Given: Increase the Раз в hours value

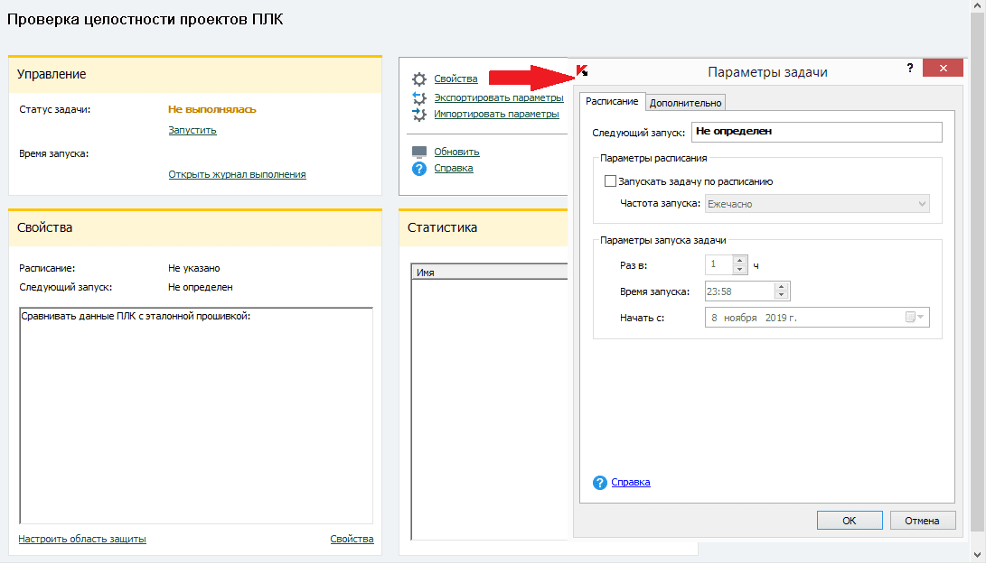Looking at the screenshot, I should coord(739,260).
